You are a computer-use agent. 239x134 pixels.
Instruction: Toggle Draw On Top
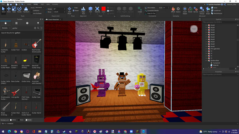(150, 13)
